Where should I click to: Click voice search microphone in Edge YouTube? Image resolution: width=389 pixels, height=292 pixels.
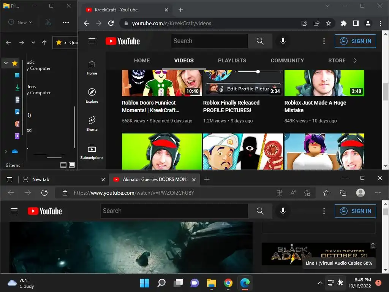click(283, 211)
